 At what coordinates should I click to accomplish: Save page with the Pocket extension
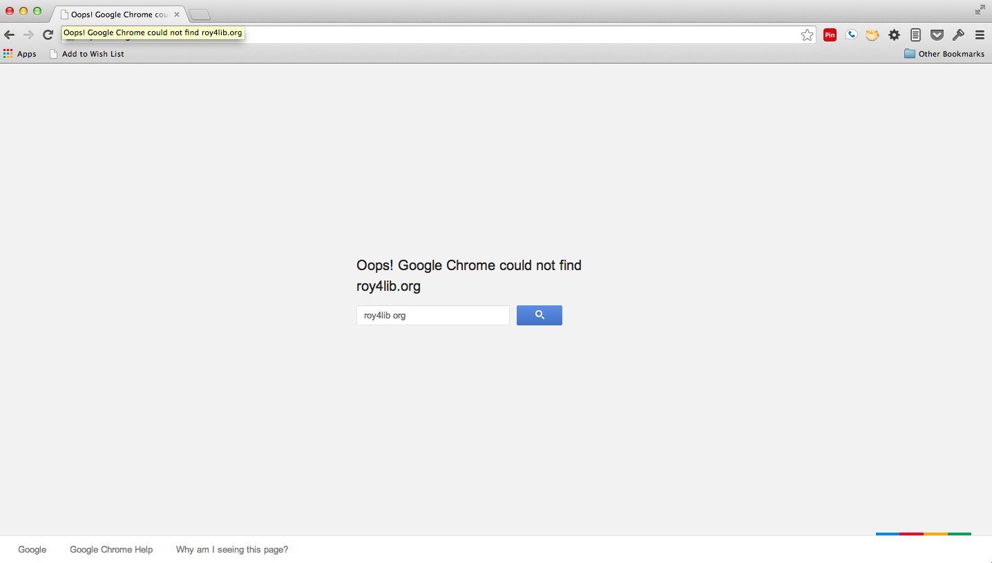pos(937,35)
